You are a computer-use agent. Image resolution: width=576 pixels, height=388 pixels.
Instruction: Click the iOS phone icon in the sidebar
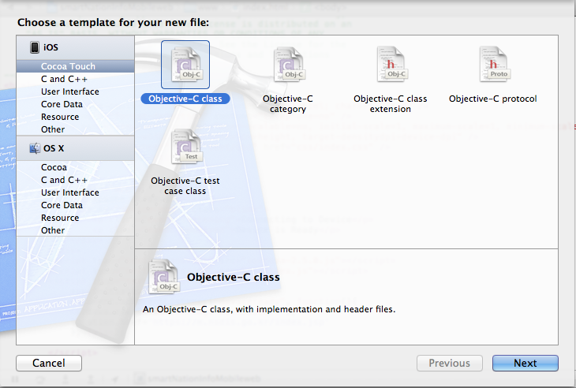pos(35,47)
